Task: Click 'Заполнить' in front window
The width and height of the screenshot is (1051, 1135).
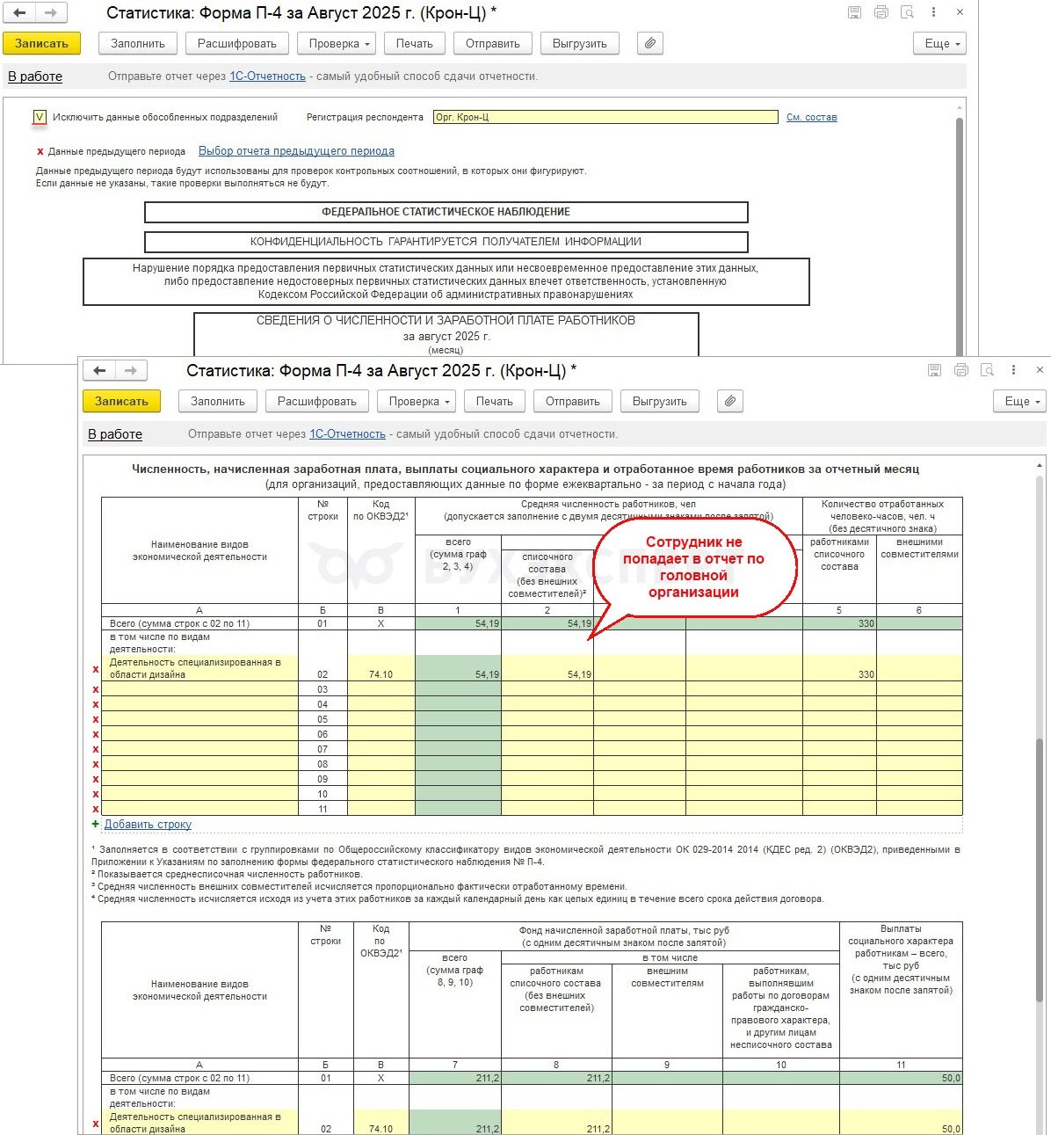Action: click(x=218, y=401)
